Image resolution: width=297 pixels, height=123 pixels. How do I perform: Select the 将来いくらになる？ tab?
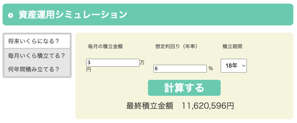(x=34, y=41)
